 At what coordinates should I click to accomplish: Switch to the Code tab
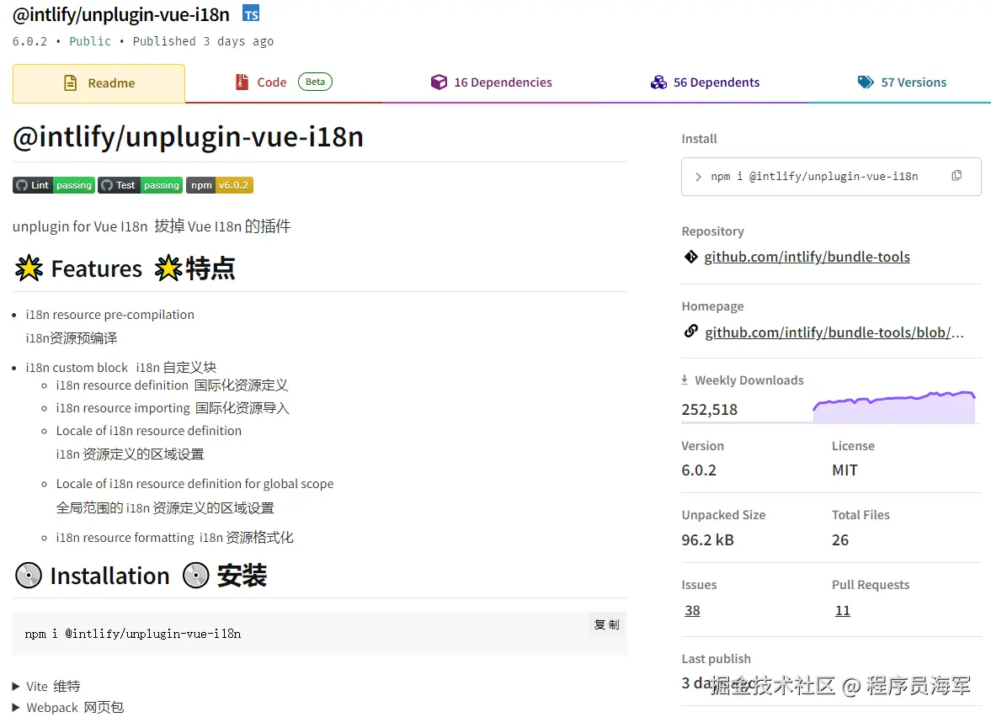tap(284, 82)
